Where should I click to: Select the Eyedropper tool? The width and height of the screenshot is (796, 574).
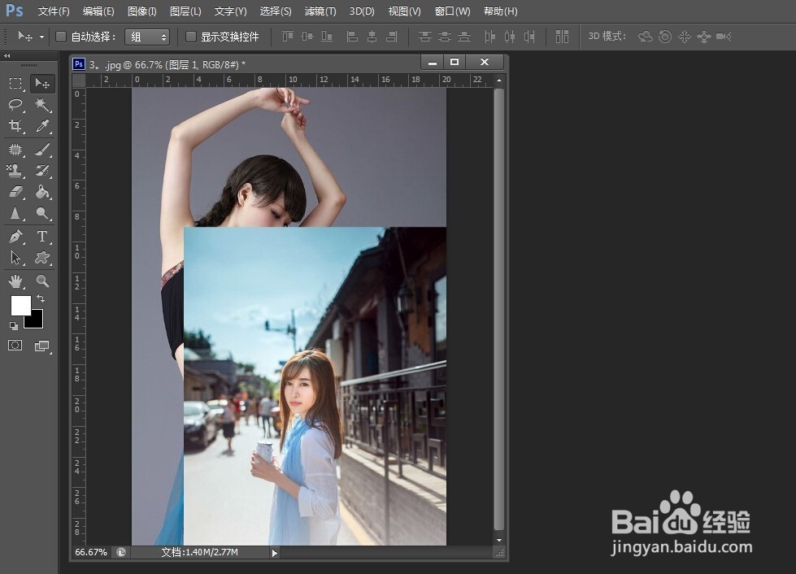[42, 125]
